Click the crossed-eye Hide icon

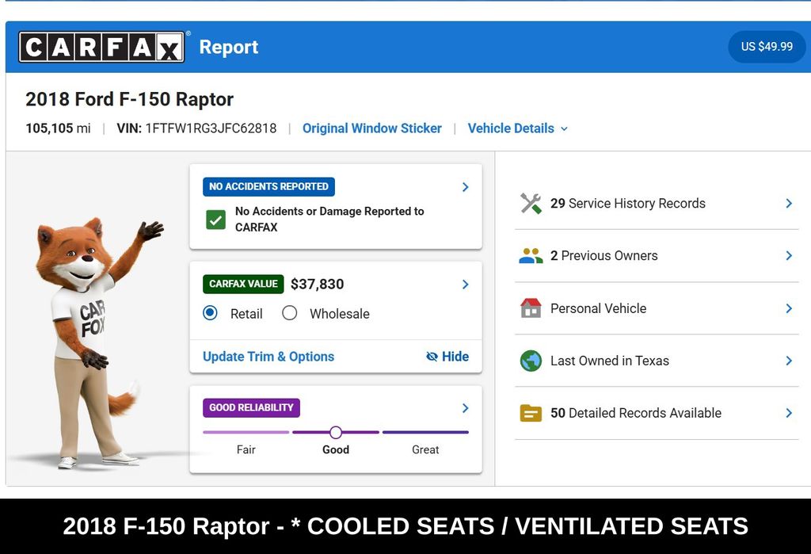[x=432, y=357]
